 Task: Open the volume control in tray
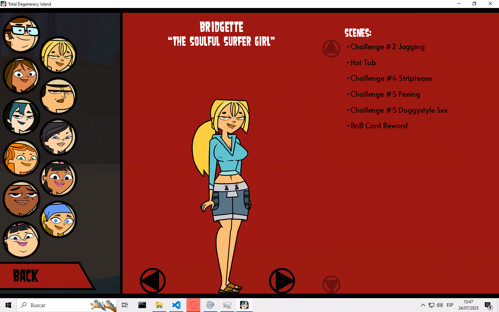(440, 305)
